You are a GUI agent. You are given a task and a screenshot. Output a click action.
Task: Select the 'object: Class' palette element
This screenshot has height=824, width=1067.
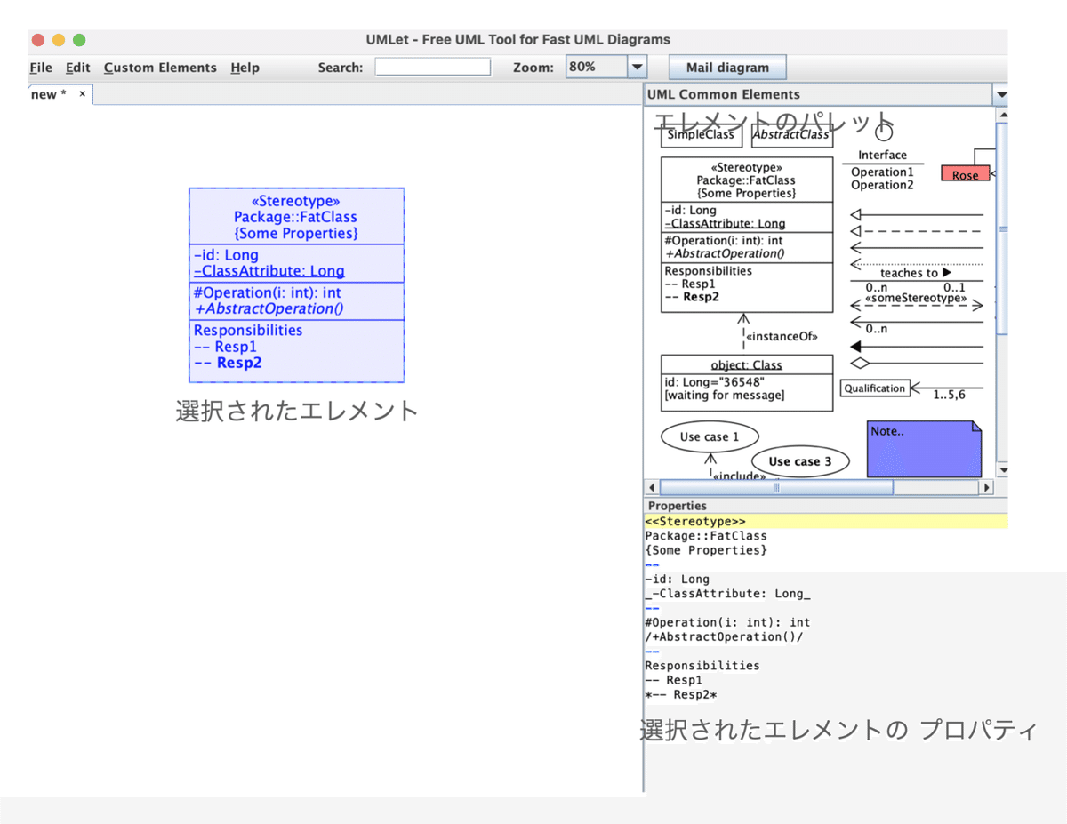(747, 383)
